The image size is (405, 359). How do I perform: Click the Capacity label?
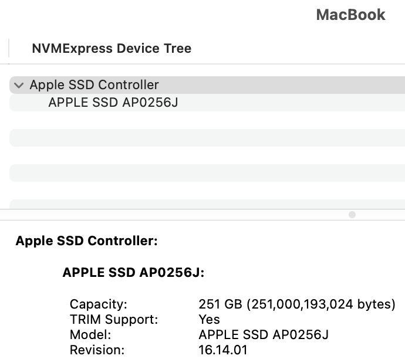coord(98,304)
